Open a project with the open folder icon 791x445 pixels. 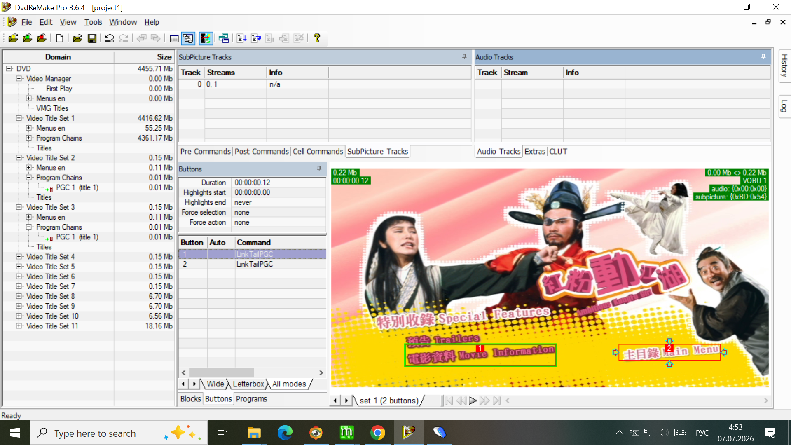[x=77, y=38]
